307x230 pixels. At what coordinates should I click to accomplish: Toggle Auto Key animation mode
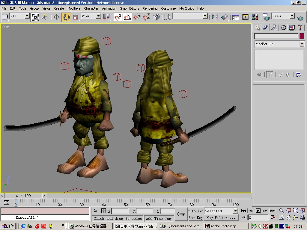point(195,211)
